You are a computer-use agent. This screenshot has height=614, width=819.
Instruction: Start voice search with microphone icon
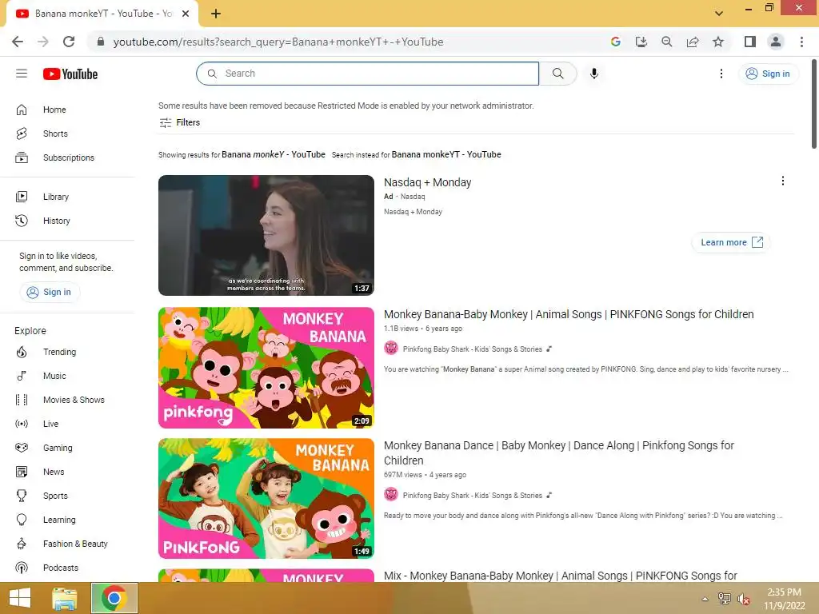pos(594,74)
